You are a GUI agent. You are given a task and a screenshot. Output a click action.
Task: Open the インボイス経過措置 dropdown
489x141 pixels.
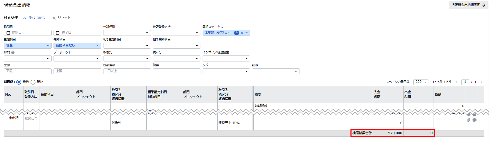[226, 58]
